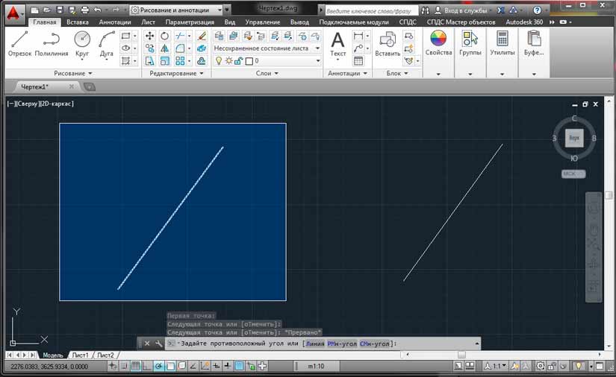Click the Текст annotation tool
616x377 pixels.
tap(338, 43)
